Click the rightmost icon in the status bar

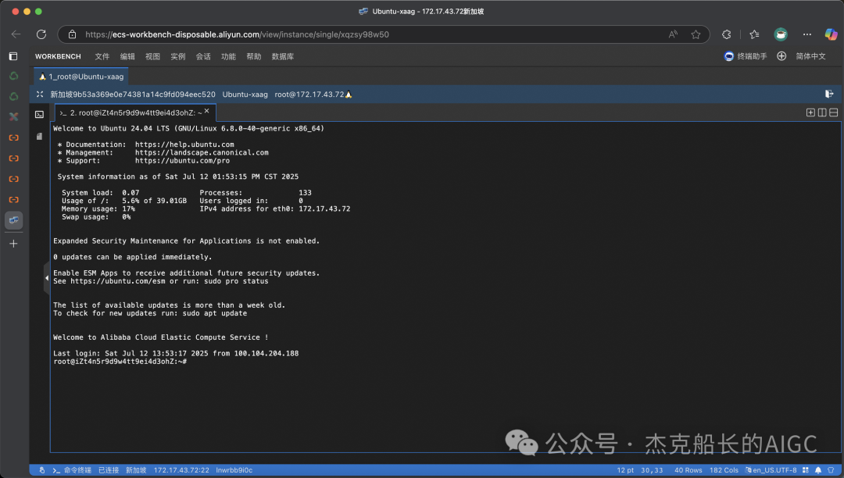coord(831,470)
